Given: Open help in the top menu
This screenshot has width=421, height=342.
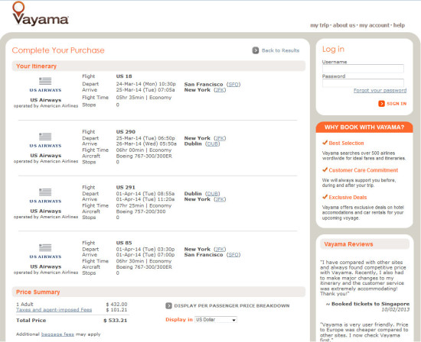Looking at the screenshot, I should [399, 25].
